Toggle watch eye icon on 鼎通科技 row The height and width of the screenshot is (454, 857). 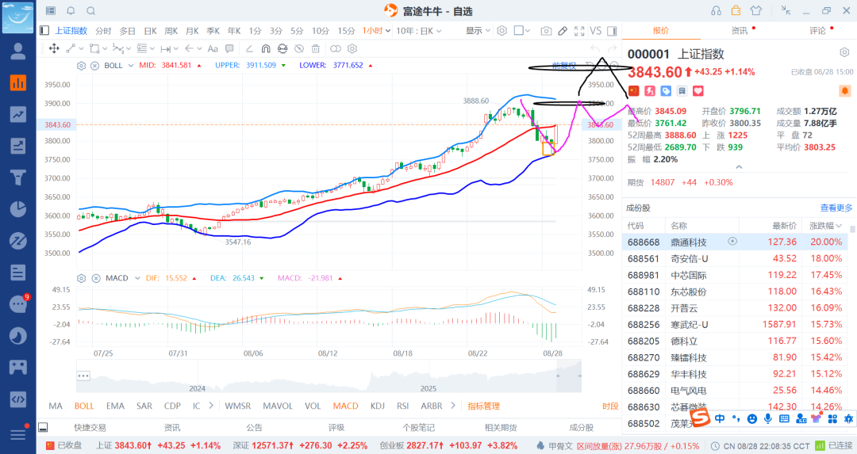732,241
